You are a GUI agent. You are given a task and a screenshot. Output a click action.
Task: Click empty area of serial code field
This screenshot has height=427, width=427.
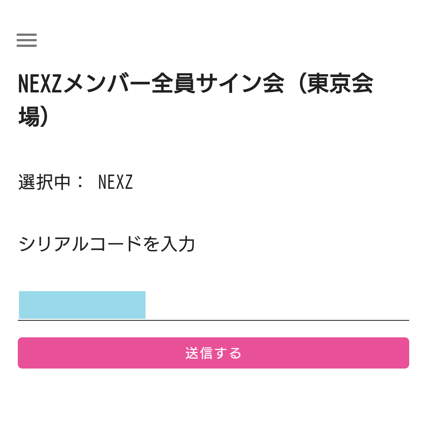point(277,305)
